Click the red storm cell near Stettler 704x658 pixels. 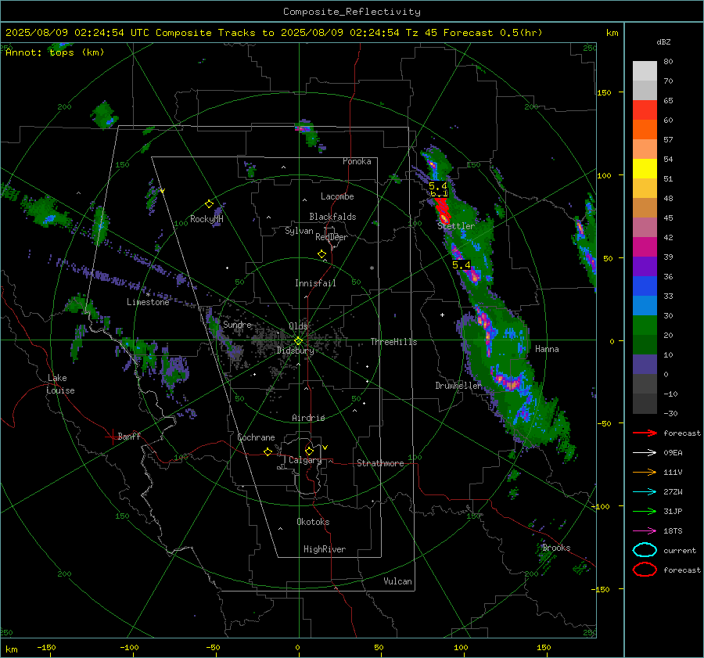click(443, 210)
